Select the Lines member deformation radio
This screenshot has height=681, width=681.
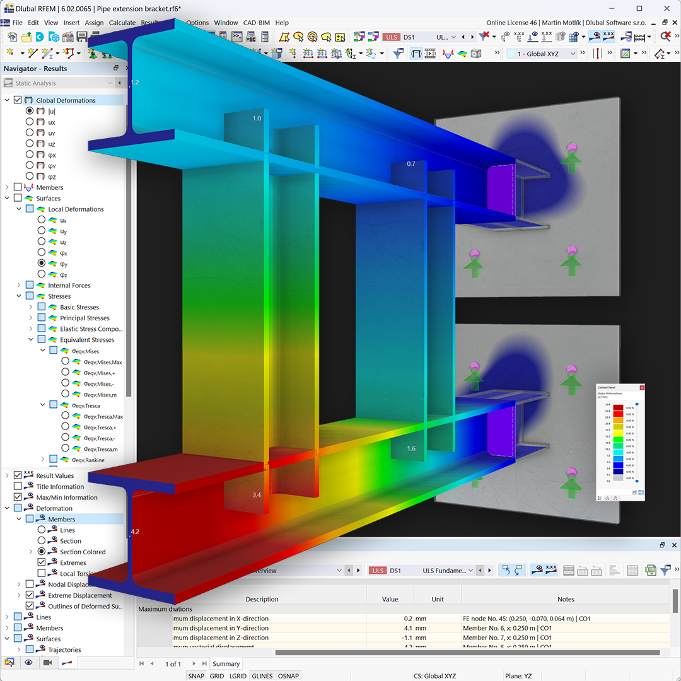point(41,530)
